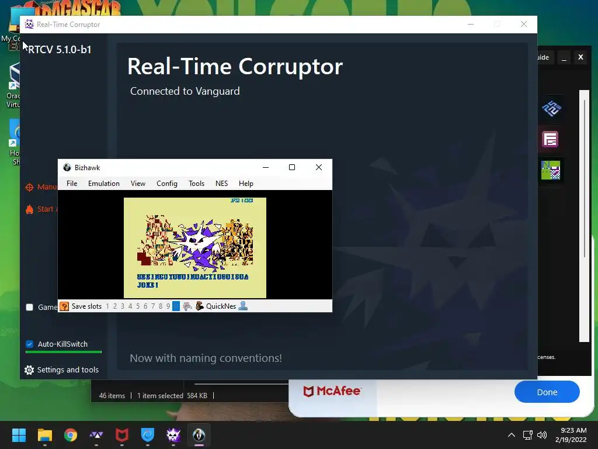Click the RTCV 5.1.0-b1 version label
This screenshot has width=598, height=449.
60,50
